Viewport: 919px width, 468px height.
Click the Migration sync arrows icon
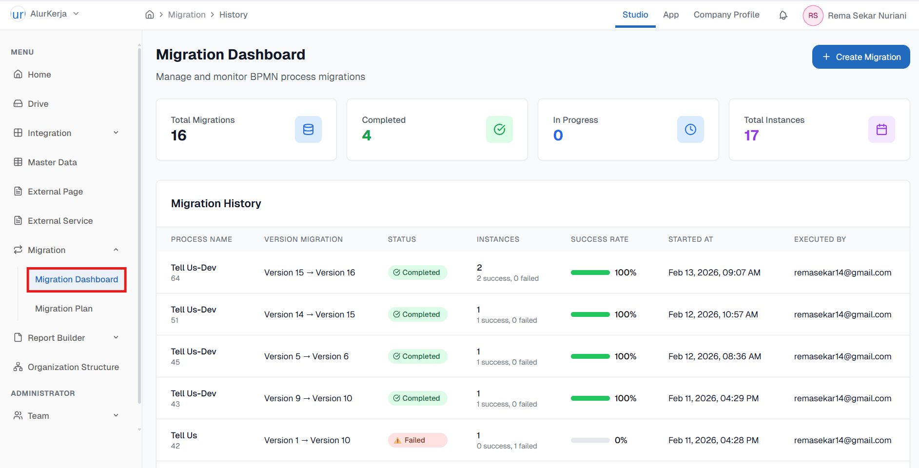(x=18, y=250)
